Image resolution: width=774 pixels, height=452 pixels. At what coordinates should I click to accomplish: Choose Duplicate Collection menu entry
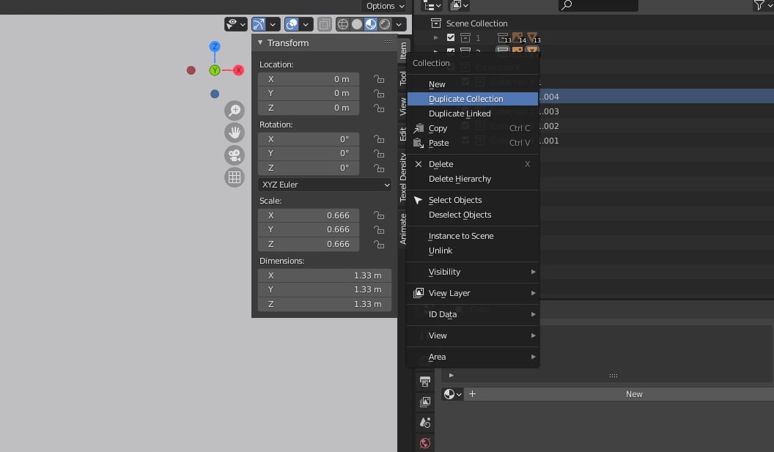pos(473,99)
